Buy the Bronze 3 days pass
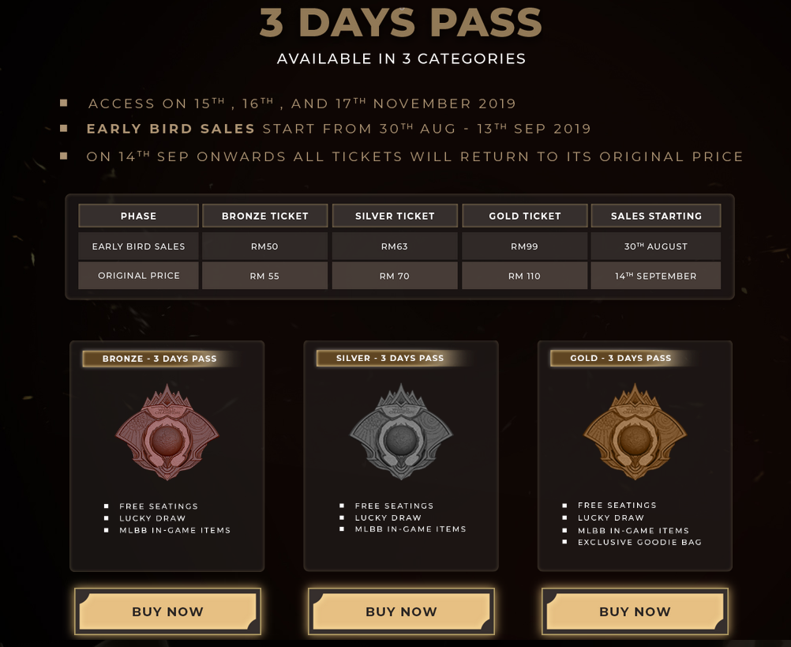Image resolution: width=791 pixels, height=647 pixels. (x=167, y=611)
